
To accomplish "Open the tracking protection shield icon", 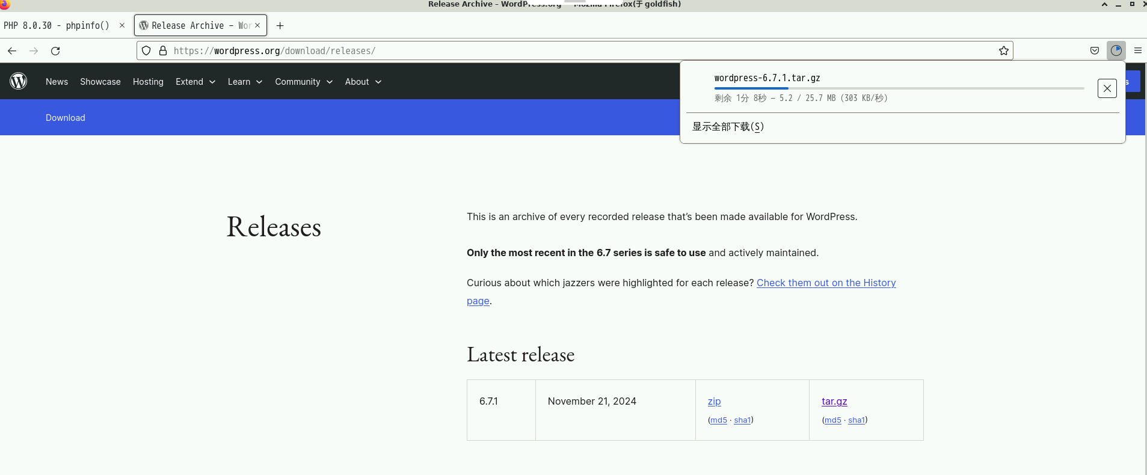I will click(x=146, y=51).
